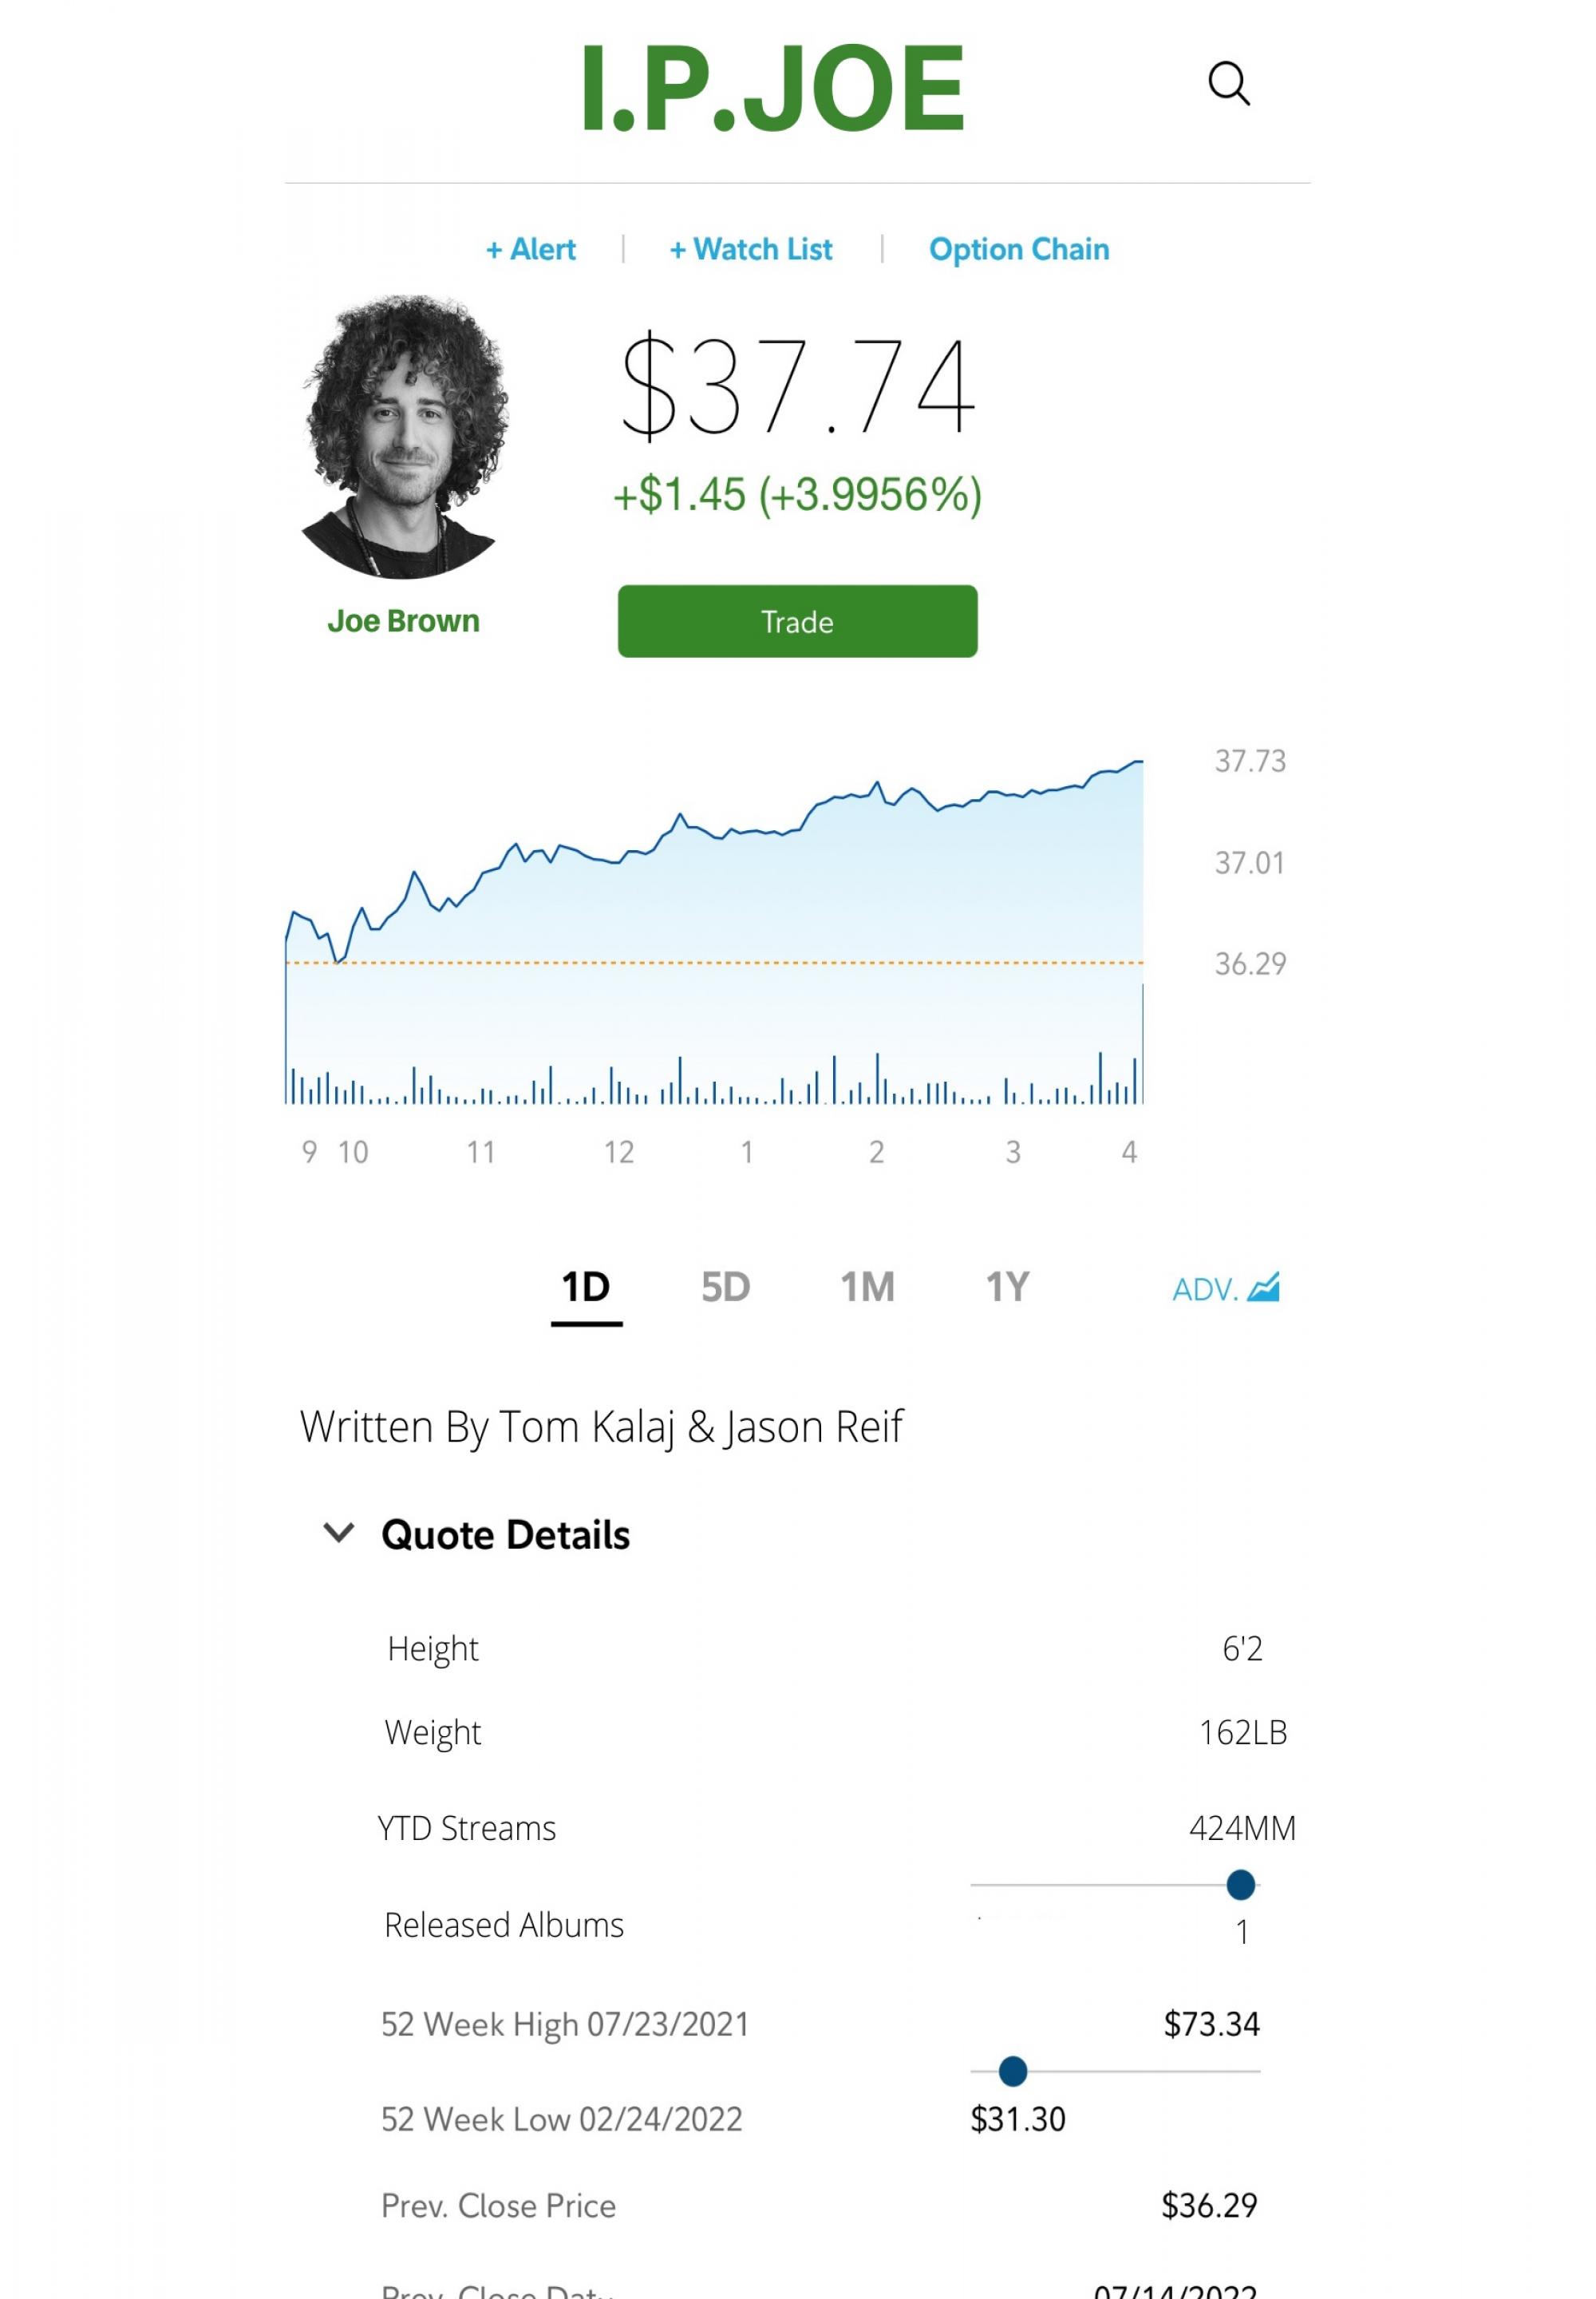Select the 1D chart range tab
Screen dimensions: 1596x2299
[x=586, y=1288]
